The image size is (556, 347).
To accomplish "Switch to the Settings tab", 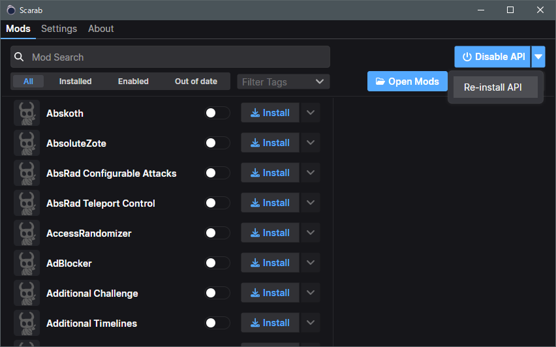I will click(x=59, y=29).
